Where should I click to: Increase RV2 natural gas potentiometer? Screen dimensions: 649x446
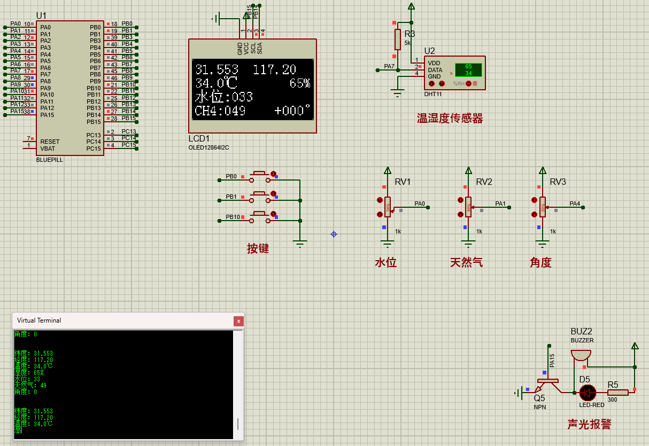[460, 200]
